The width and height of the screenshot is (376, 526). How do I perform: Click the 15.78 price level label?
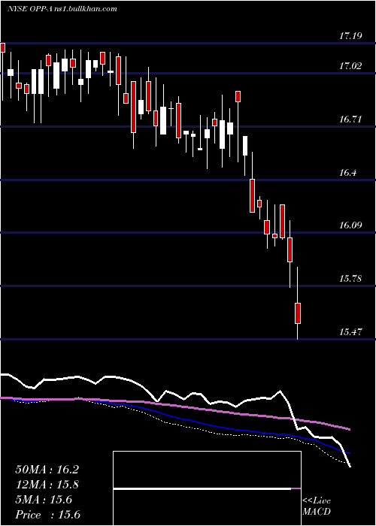point(350,279)
